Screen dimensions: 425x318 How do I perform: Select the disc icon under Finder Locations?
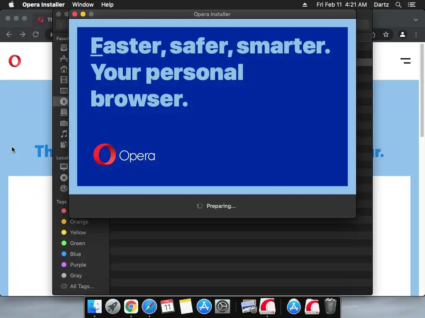point(64,178)
